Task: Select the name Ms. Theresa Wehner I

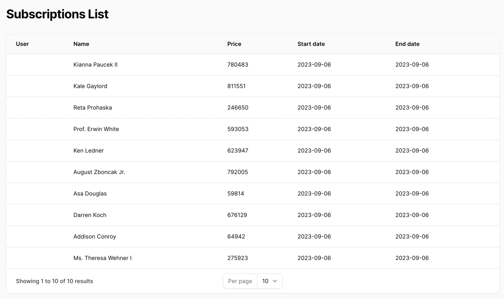Action: (x=102, y=258)
